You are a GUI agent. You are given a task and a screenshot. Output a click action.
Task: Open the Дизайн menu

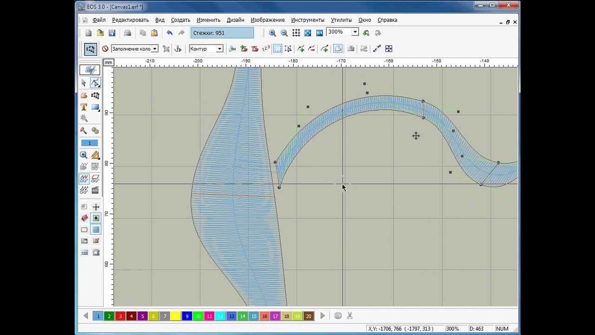coord(235,20)
